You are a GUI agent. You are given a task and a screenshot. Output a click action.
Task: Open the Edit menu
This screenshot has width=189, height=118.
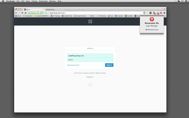[23, 1]
